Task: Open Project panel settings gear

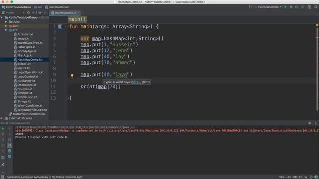Action: point(40,13)
